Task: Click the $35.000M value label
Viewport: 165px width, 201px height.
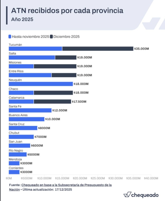Action: click(142, 49)
